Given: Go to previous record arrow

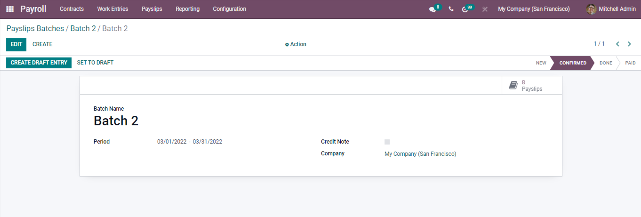Looking at the screenshot, I should 618,44.
